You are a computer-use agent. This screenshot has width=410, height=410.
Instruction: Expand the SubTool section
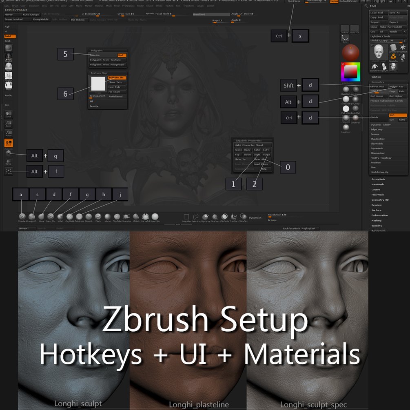(376, 77)
